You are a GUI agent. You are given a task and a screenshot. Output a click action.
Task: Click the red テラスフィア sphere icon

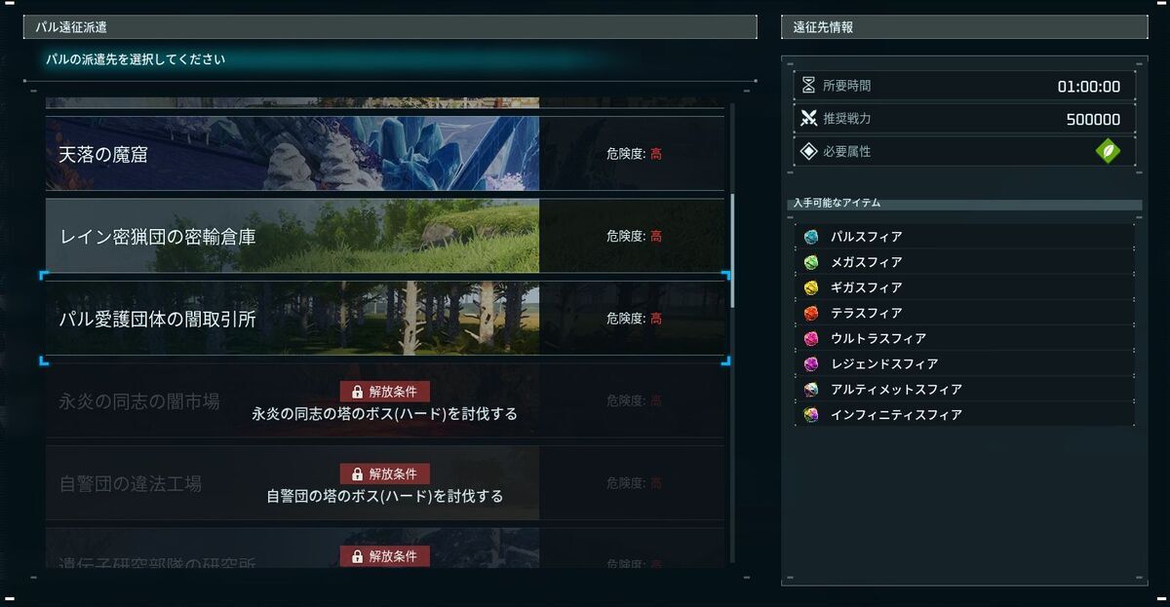coord(811,313)
